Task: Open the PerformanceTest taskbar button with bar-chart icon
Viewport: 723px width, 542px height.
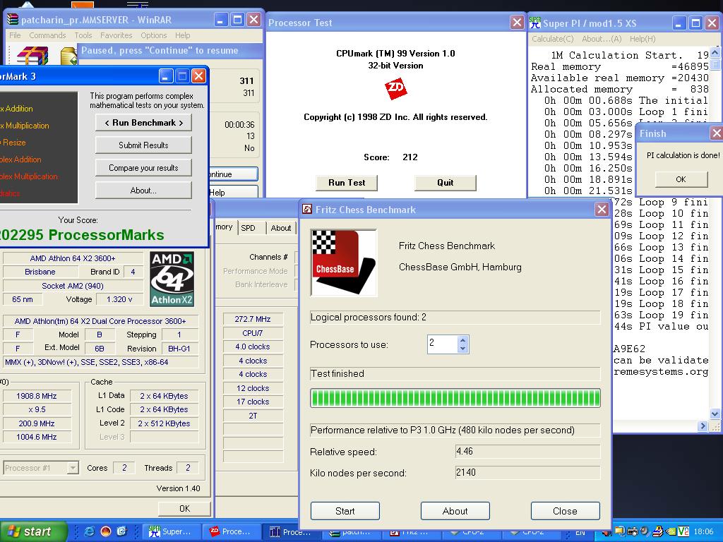Action: 293,532
